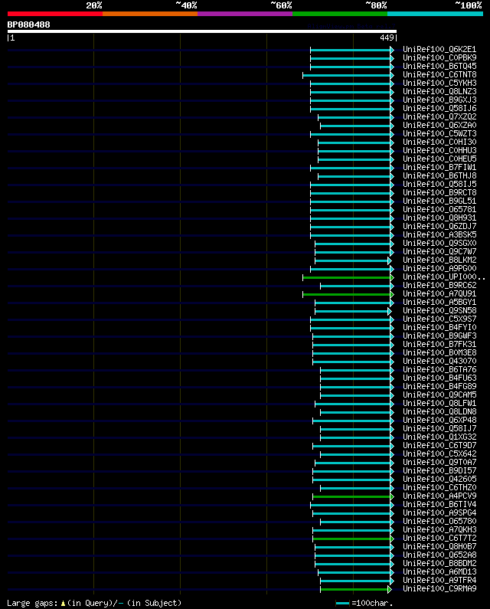This screenshot has height=609, width=490.
Task: Click the orange ~40% identity color bar
Action: [150, 14]
